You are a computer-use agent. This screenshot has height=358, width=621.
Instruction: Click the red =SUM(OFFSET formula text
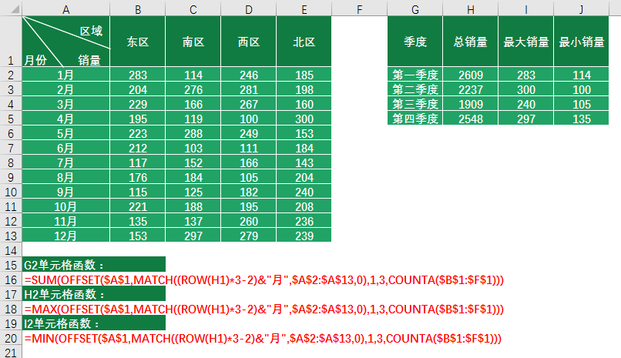(264, 279)
